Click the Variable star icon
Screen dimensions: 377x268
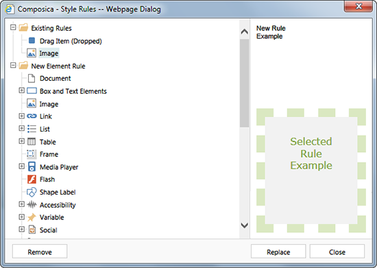coord(32,217)
